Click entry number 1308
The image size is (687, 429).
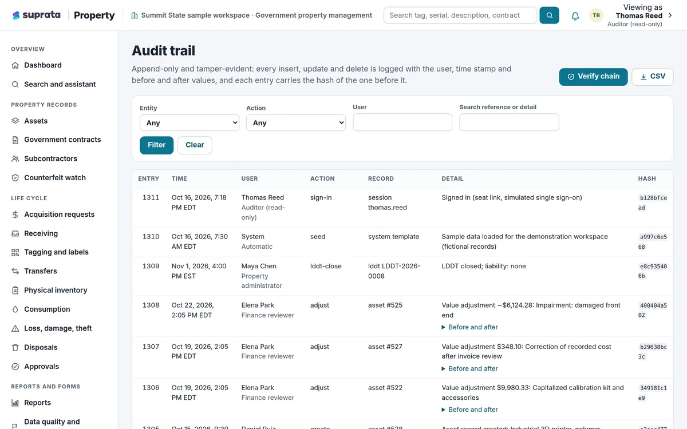151,305
